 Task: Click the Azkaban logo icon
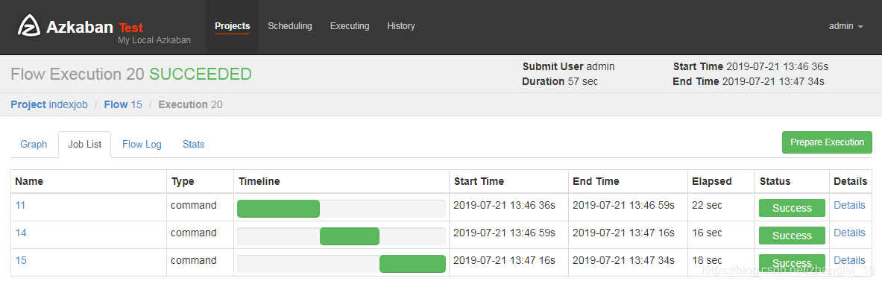[x=28, y=26]
